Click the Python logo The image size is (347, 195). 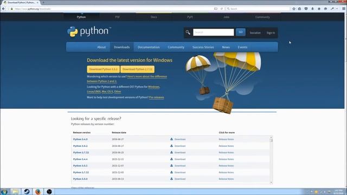pyautogui.click(x=89, y=31)
